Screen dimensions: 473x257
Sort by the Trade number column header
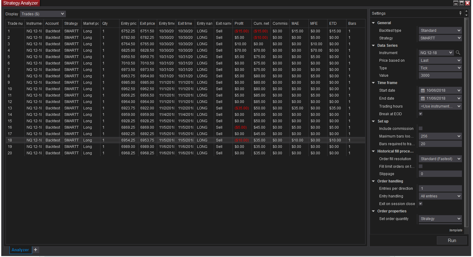(x=15, y=23)
